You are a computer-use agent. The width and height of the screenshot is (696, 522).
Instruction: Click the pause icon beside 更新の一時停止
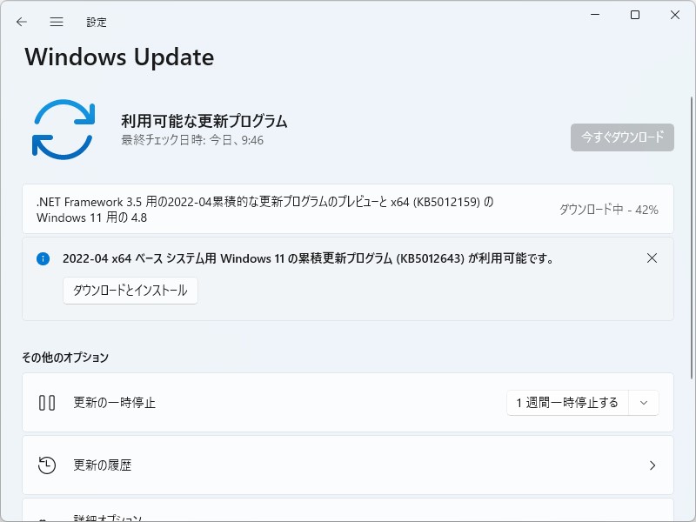[45, 402]
